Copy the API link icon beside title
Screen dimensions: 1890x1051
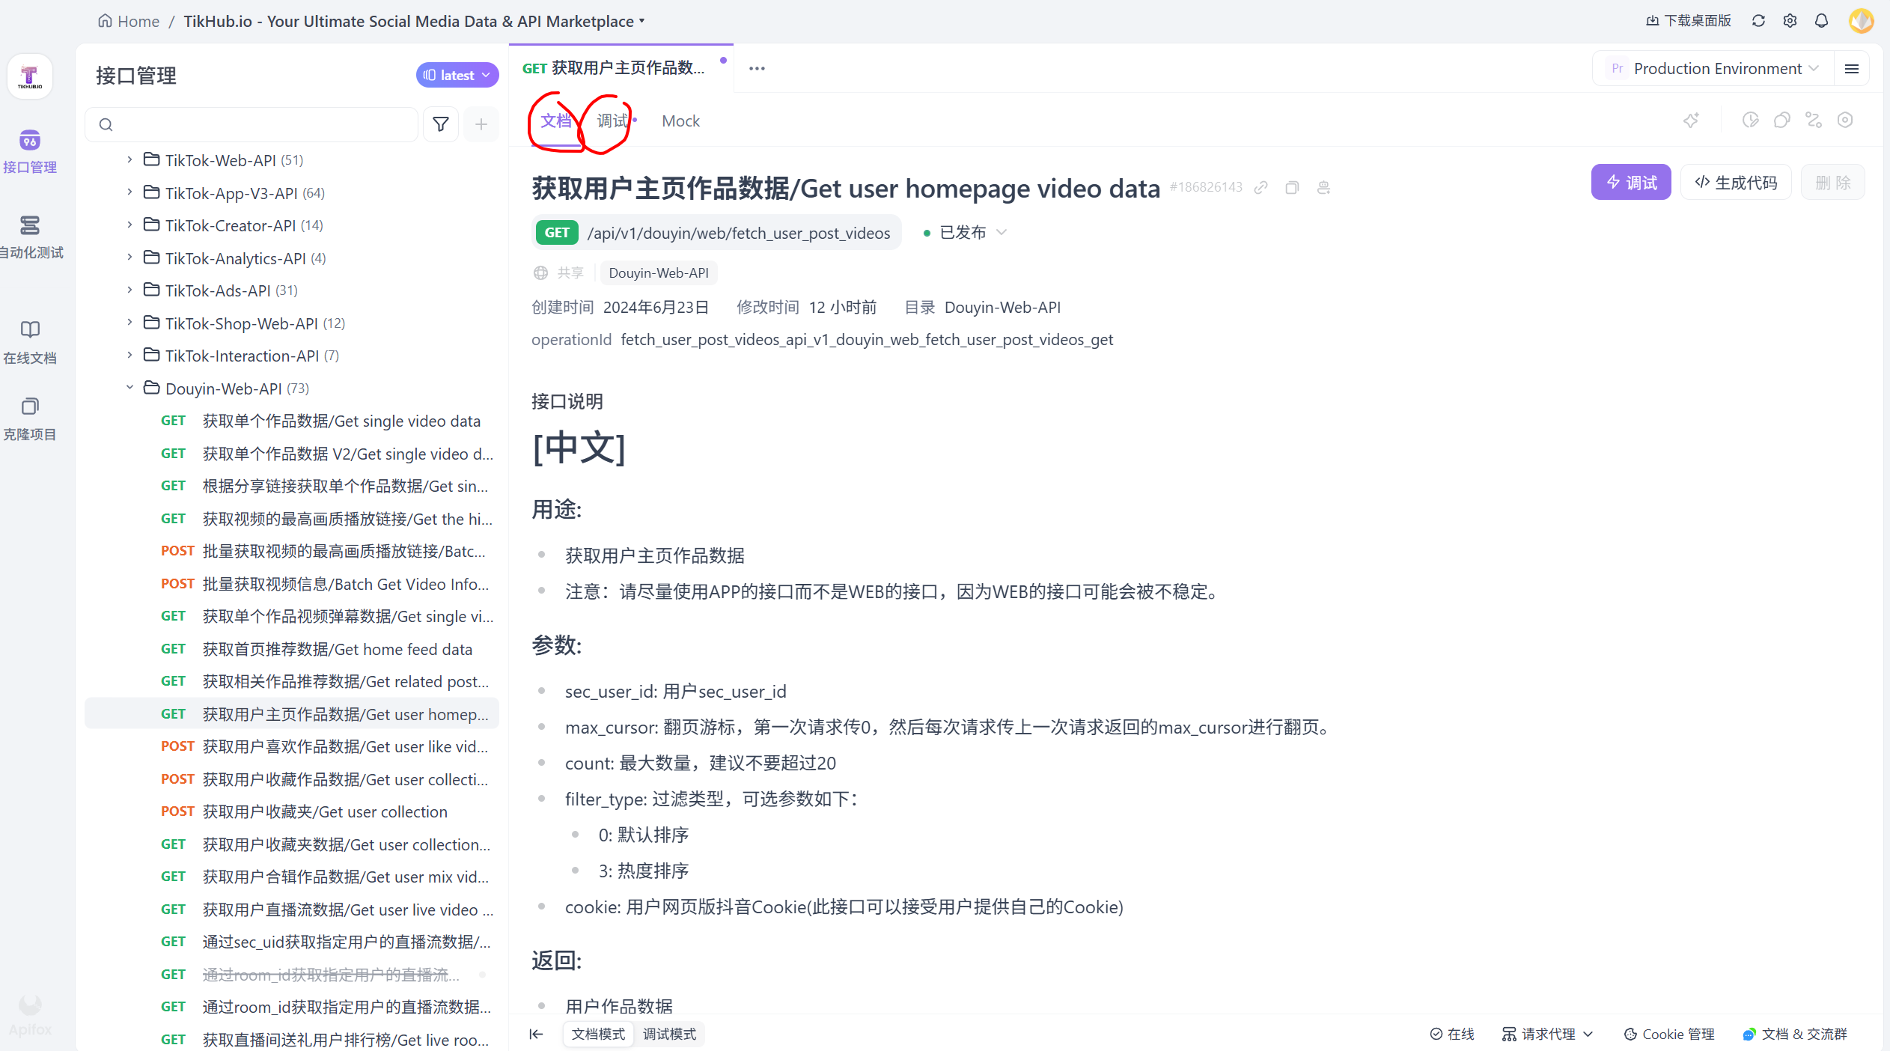[1261, 187]
